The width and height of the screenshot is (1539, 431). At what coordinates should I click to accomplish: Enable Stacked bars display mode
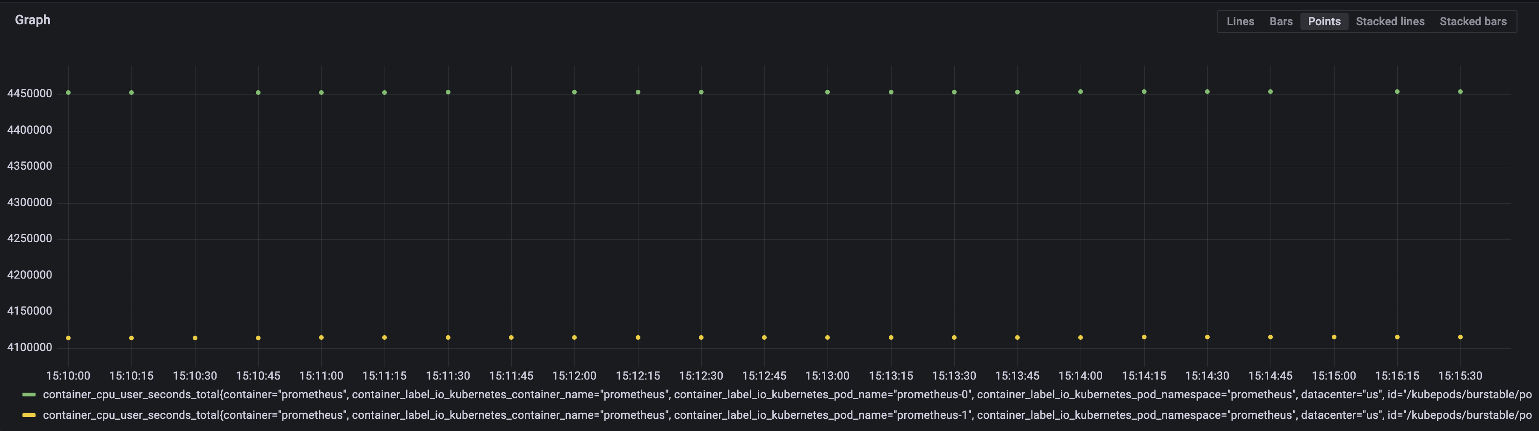tap(1473, 21)
